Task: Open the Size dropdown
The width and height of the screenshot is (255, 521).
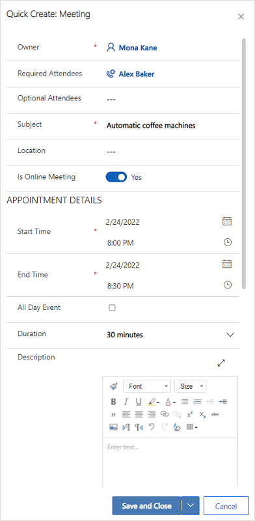Action: [x=190, y=386]
